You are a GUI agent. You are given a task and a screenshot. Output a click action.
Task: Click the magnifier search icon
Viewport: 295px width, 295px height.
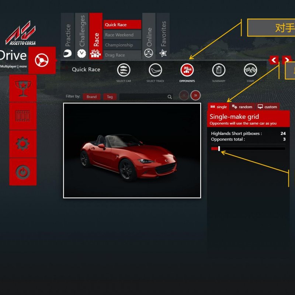point(170,97)
